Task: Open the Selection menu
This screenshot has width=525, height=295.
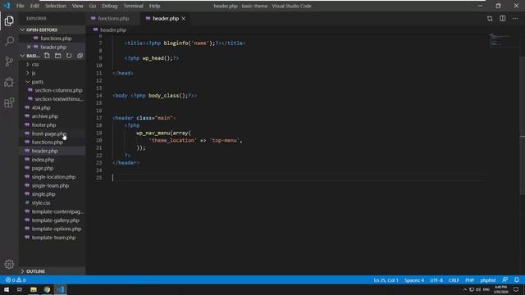Action: click(x=56, y=6)
